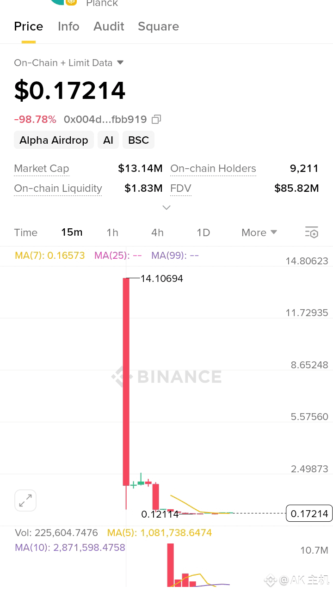The width and height of the screenshot is (333, 592).
Task: Select the 1D chart interval
Action: (203, 232)
